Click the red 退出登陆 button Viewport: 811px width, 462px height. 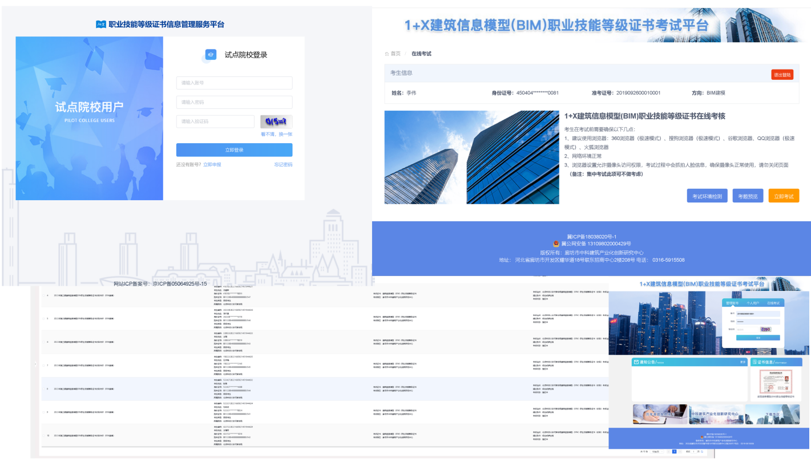click(781, 75)
